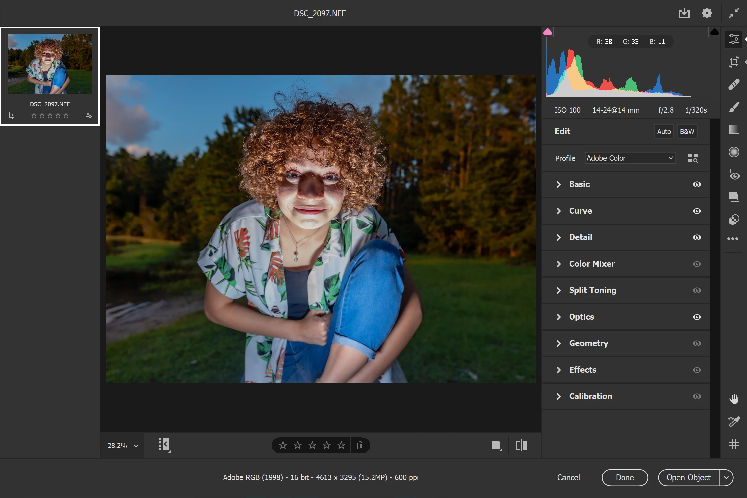Hide Basic panel edits with eye

tap(697, 184)
